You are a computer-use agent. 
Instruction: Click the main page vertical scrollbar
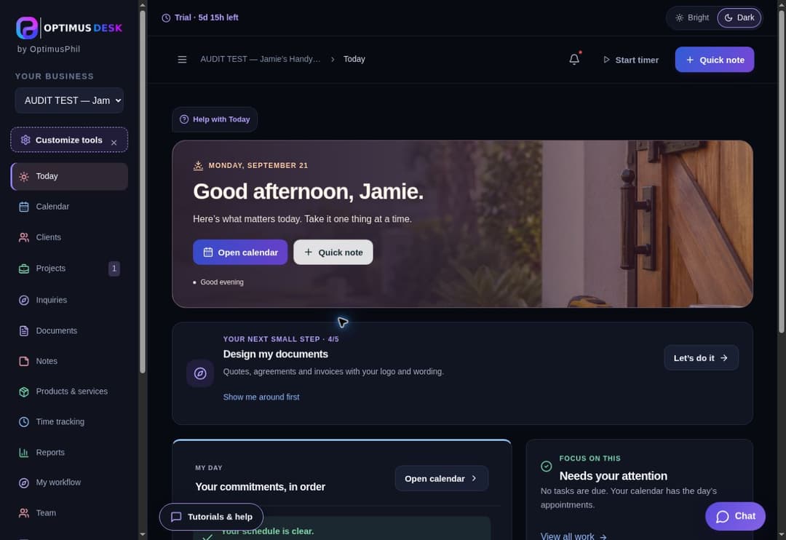tap(782, 170)
